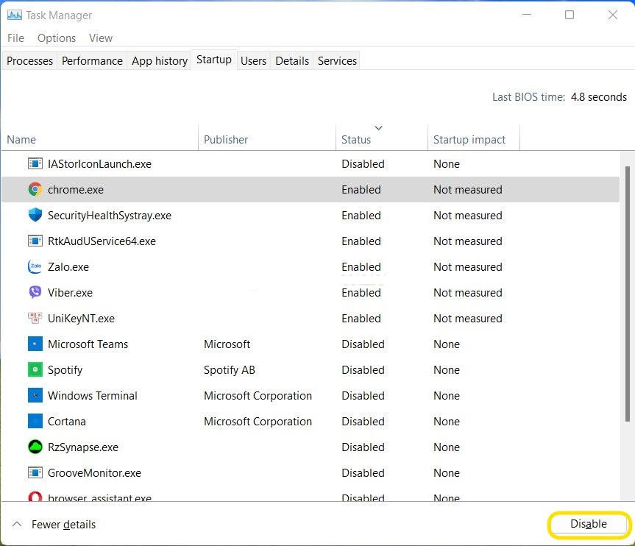Sort by the Startup impact column

point(471,139)
